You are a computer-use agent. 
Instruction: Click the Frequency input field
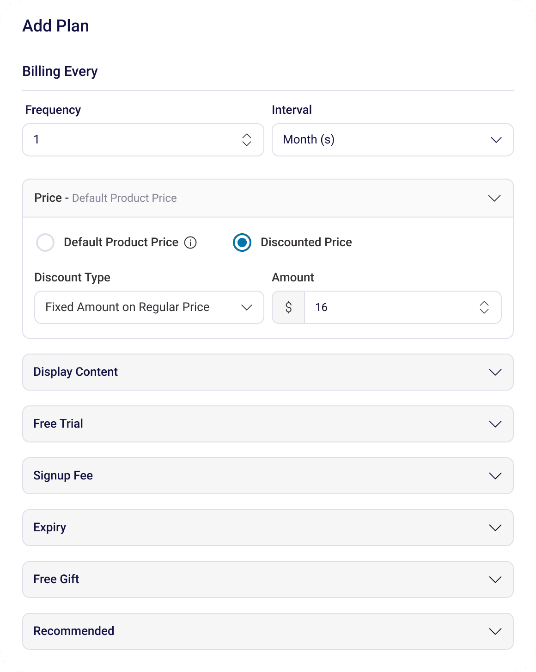116,140
